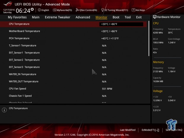This screenshot has width=184, height=138.
Task: Click CPU frequency value 4200 MHz
Action: [158, 33]
